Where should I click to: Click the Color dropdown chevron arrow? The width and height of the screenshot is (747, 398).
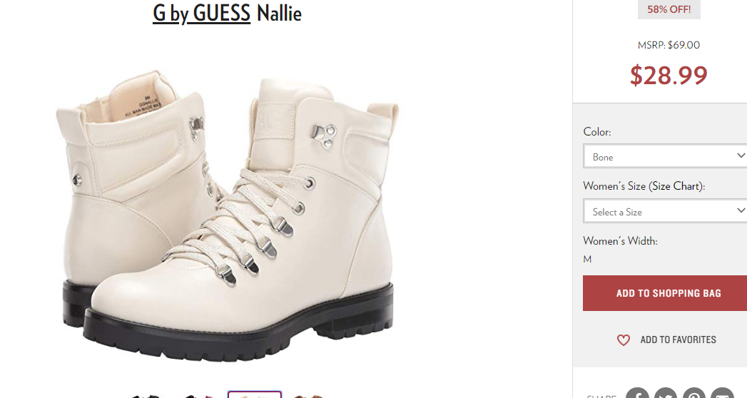(x=741, y=155)
